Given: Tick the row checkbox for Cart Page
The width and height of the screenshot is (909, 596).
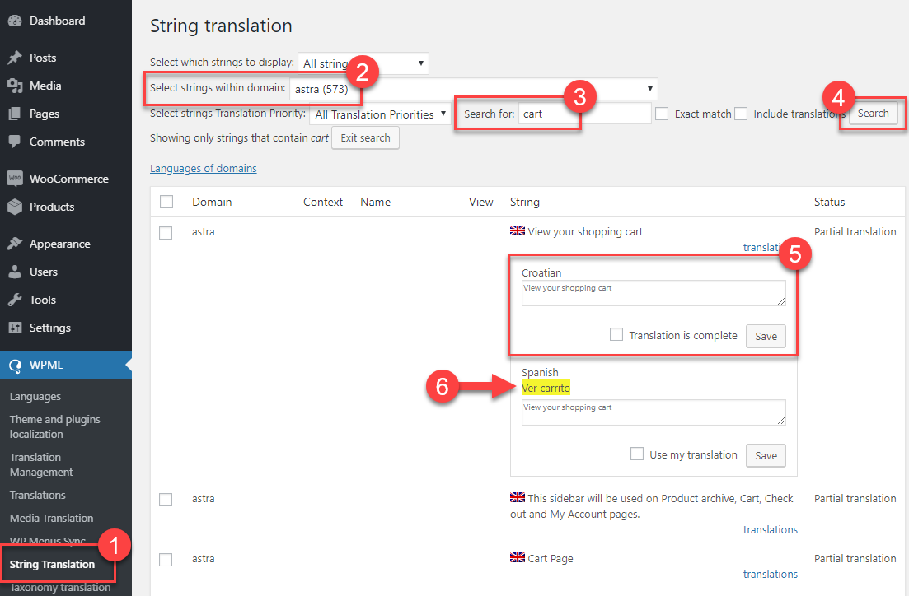Looking at the screenshot, I should 166,560.
